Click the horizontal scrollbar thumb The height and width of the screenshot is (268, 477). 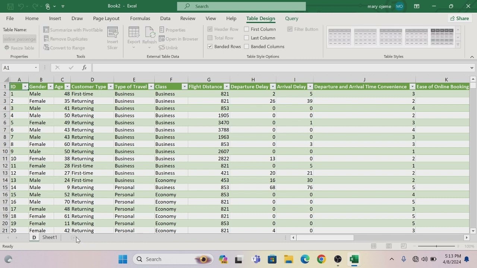tap(325, 237)
